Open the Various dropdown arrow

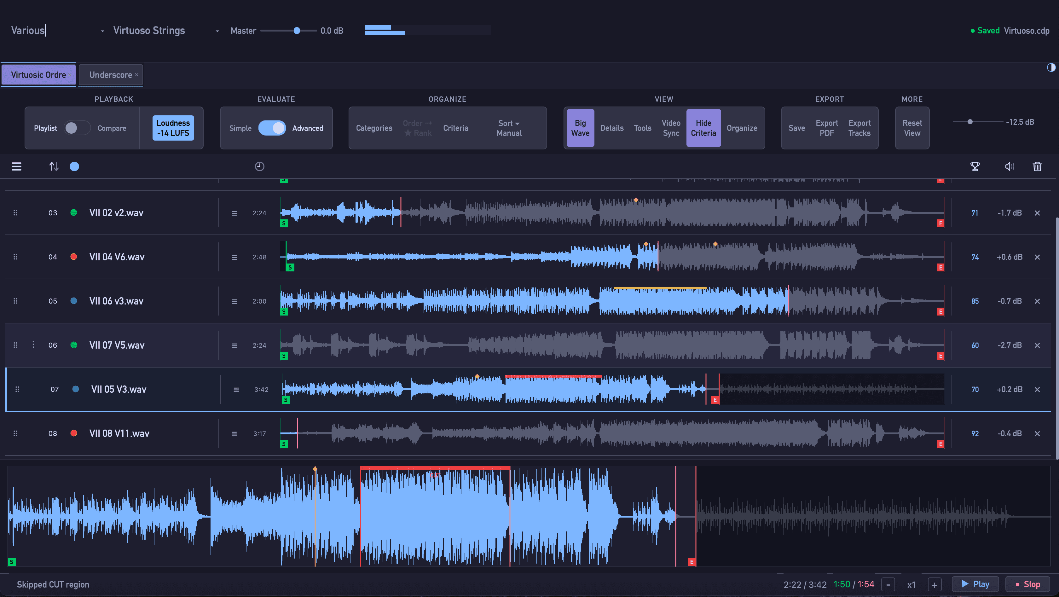[x=102, y=31]
